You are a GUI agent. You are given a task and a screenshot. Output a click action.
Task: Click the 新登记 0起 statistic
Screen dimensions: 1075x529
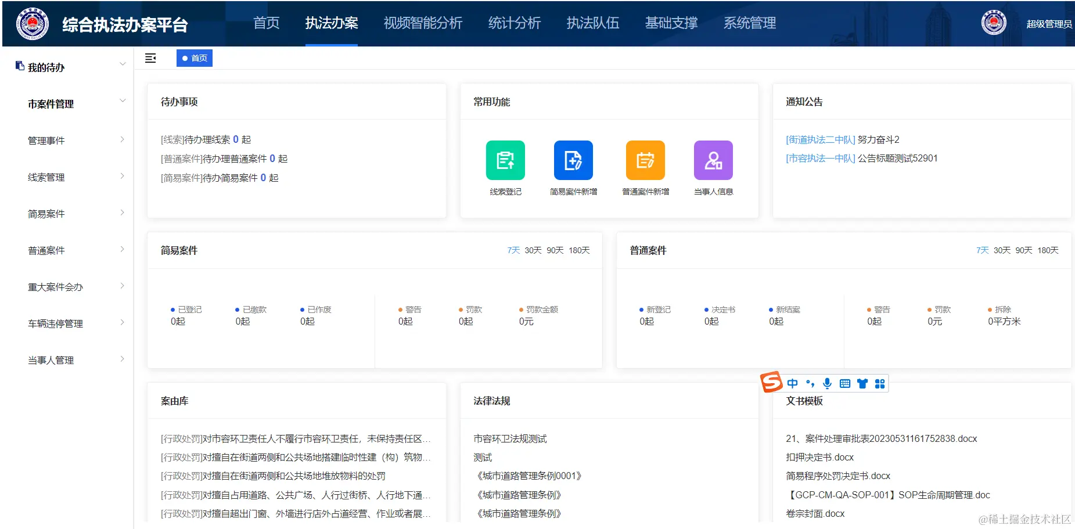[x=655, y=315]
